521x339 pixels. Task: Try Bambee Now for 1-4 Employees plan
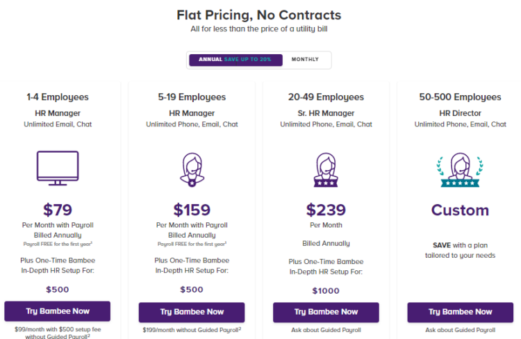click(x=58, y=311)
